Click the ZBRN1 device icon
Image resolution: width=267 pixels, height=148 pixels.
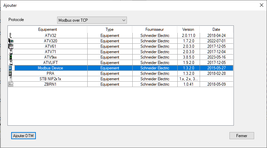point(10,84)
